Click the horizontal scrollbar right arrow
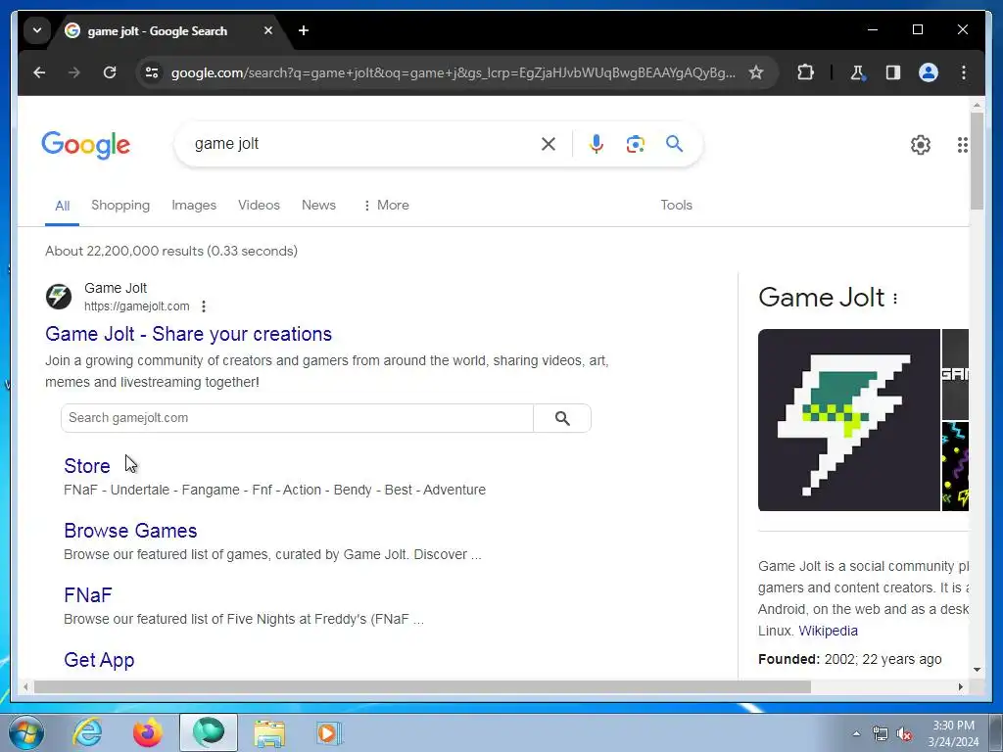This screenshot has height=752, width=1003. point(960,686)
